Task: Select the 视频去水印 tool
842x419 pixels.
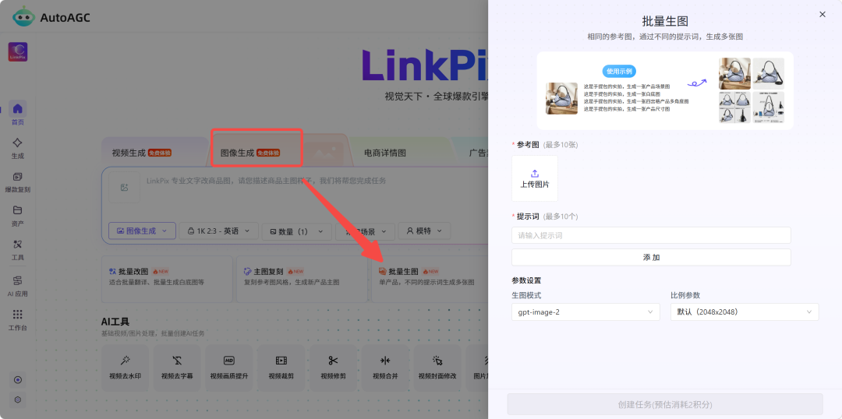Action: (x=125, y=368)
